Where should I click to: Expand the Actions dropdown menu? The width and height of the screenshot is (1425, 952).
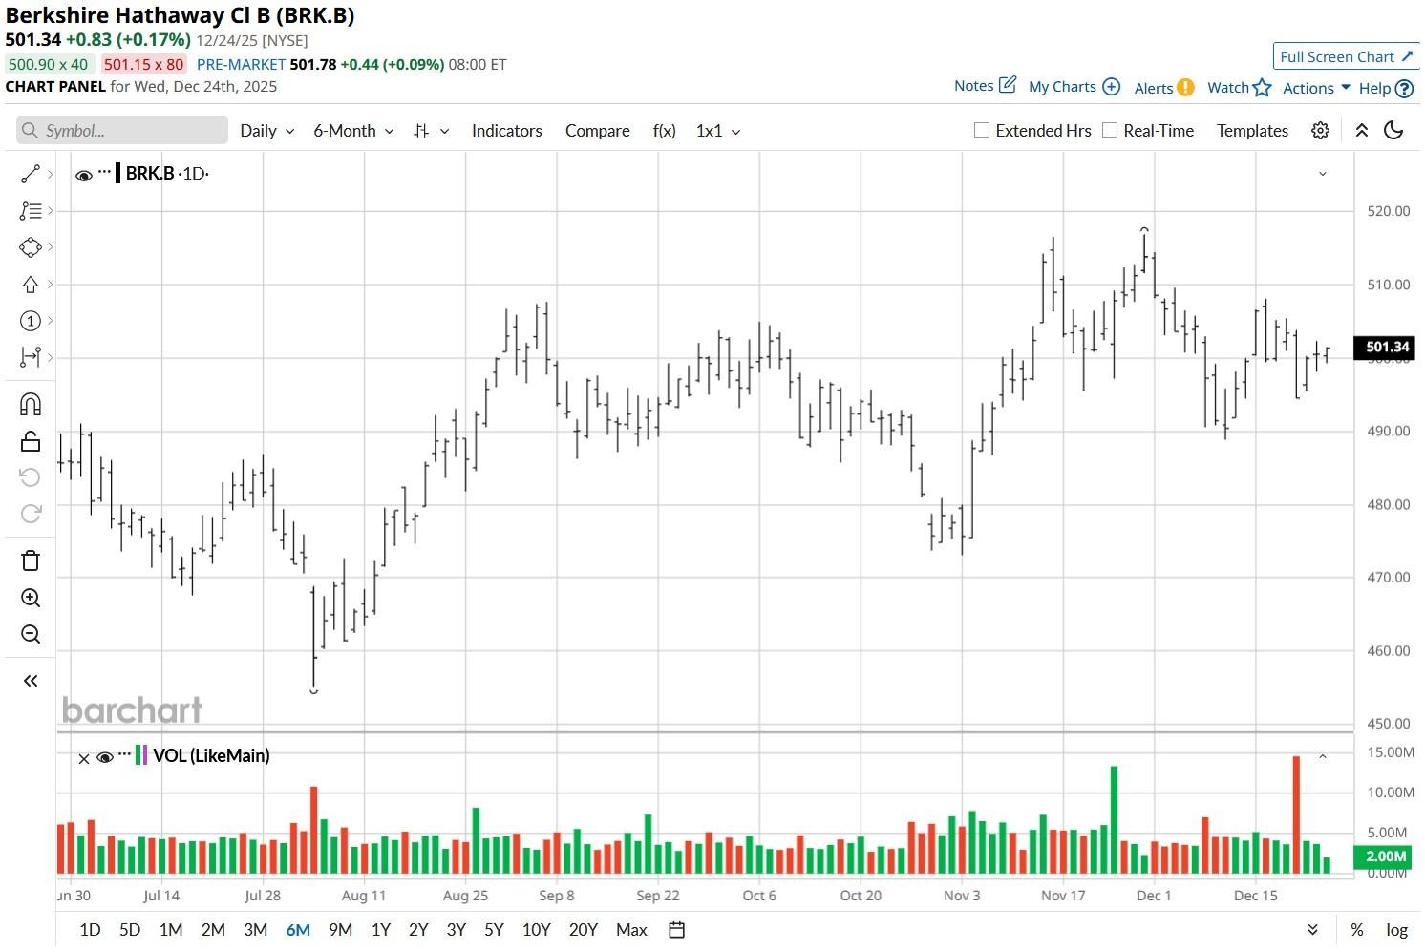pyautogui.click(x=1316, y=88)
